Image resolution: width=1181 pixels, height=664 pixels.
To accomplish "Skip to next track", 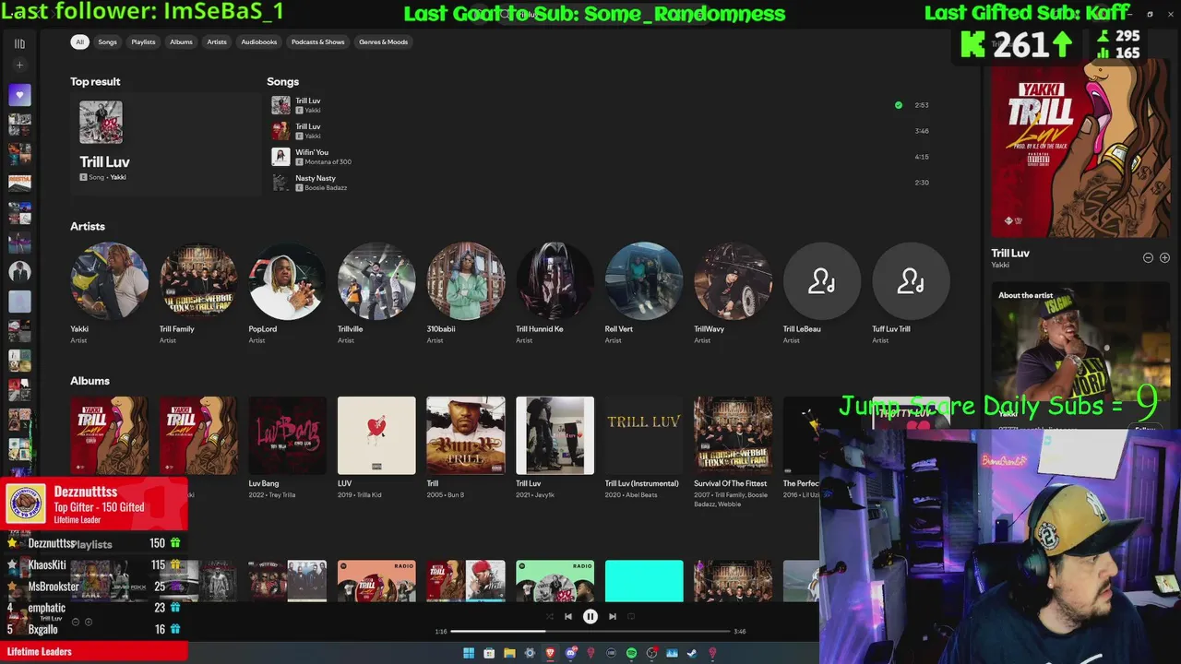I will pyautogui.click(x=613, y=617).
